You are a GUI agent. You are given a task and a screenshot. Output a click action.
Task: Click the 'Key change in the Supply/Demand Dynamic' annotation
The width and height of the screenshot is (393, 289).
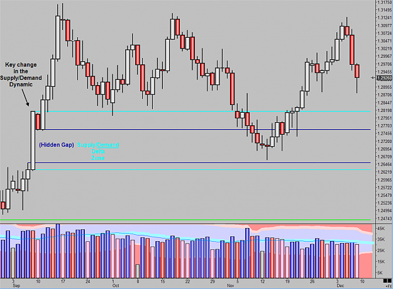coord(21,74)
